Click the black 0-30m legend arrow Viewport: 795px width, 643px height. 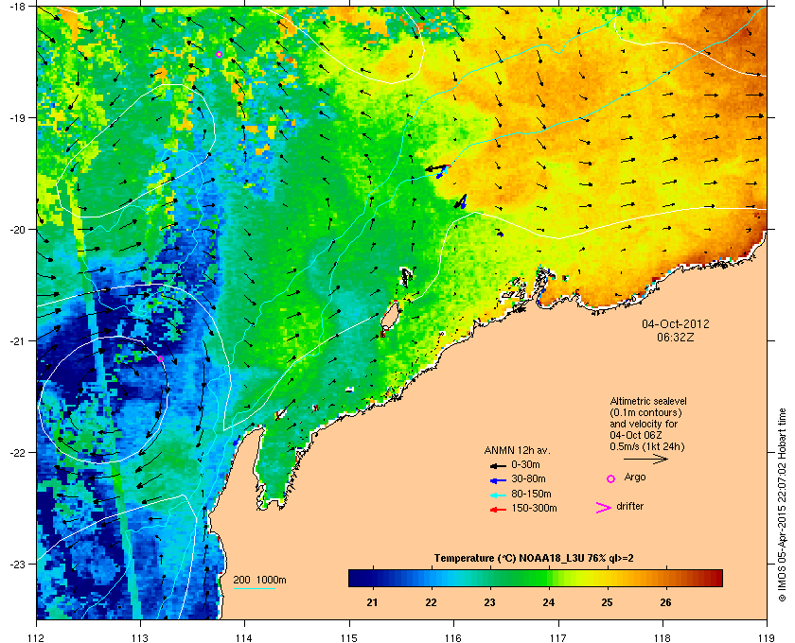point(498,465)
